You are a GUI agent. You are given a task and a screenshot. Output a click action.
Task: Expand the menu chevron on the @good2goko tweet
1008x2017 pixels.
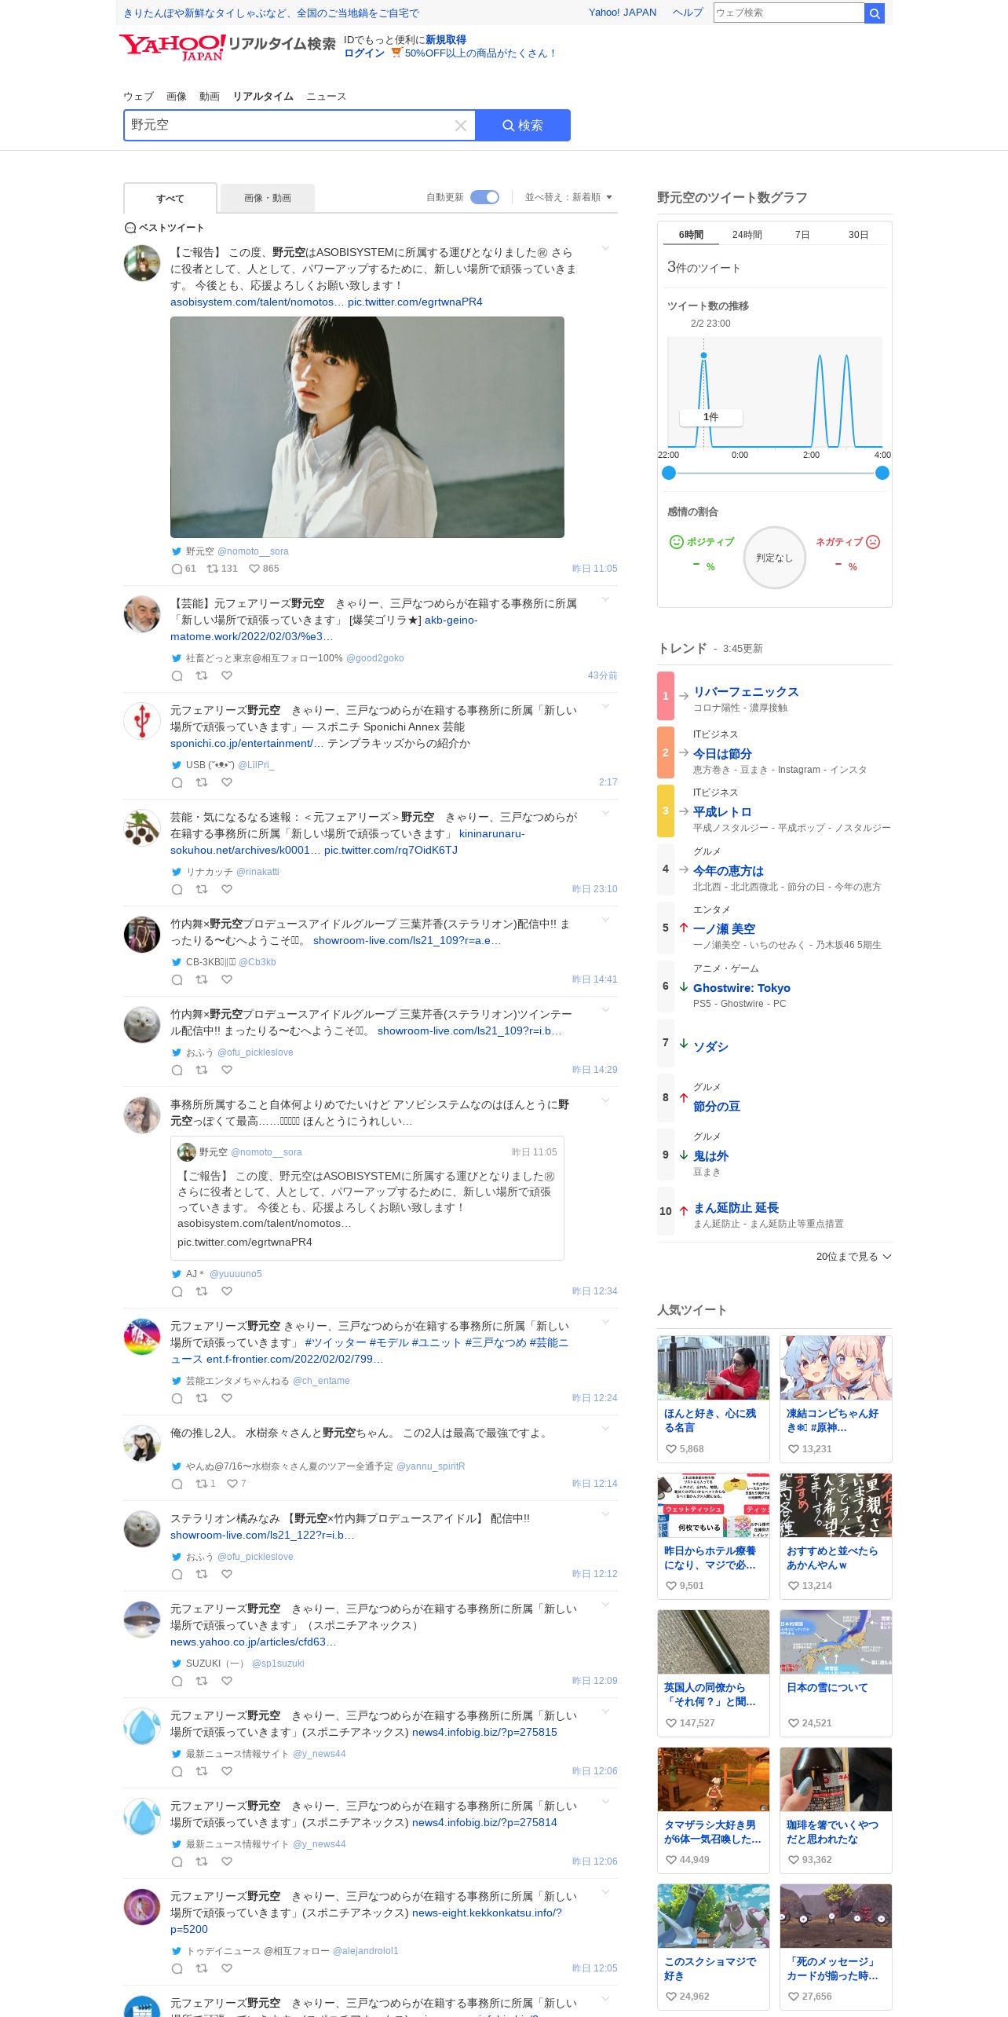tap(605, 599)
